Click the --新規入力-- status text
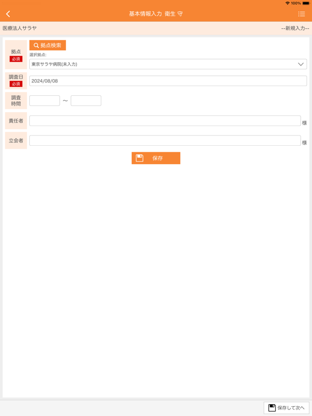 [x=295, y=28]
